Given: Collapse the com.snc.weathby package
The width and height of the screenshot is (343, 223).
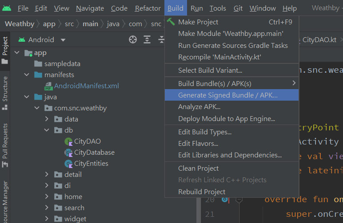Looking at the screenshot, I should click(x=37, y=108).
